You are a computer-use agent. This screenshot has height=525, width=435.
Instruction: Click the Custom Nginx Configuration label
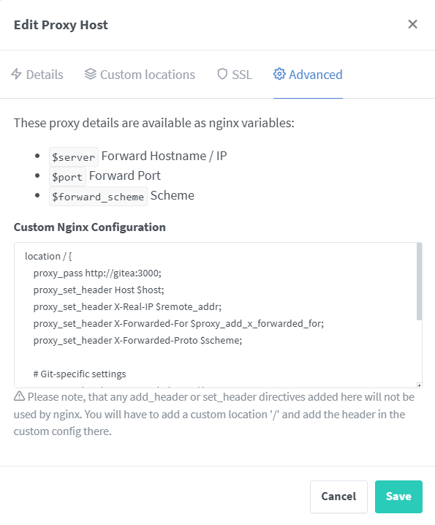pos(90,227)
